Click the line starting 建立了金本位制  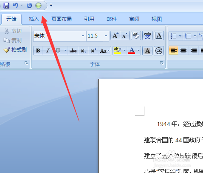pyautogui.click(x=174, y=156)
